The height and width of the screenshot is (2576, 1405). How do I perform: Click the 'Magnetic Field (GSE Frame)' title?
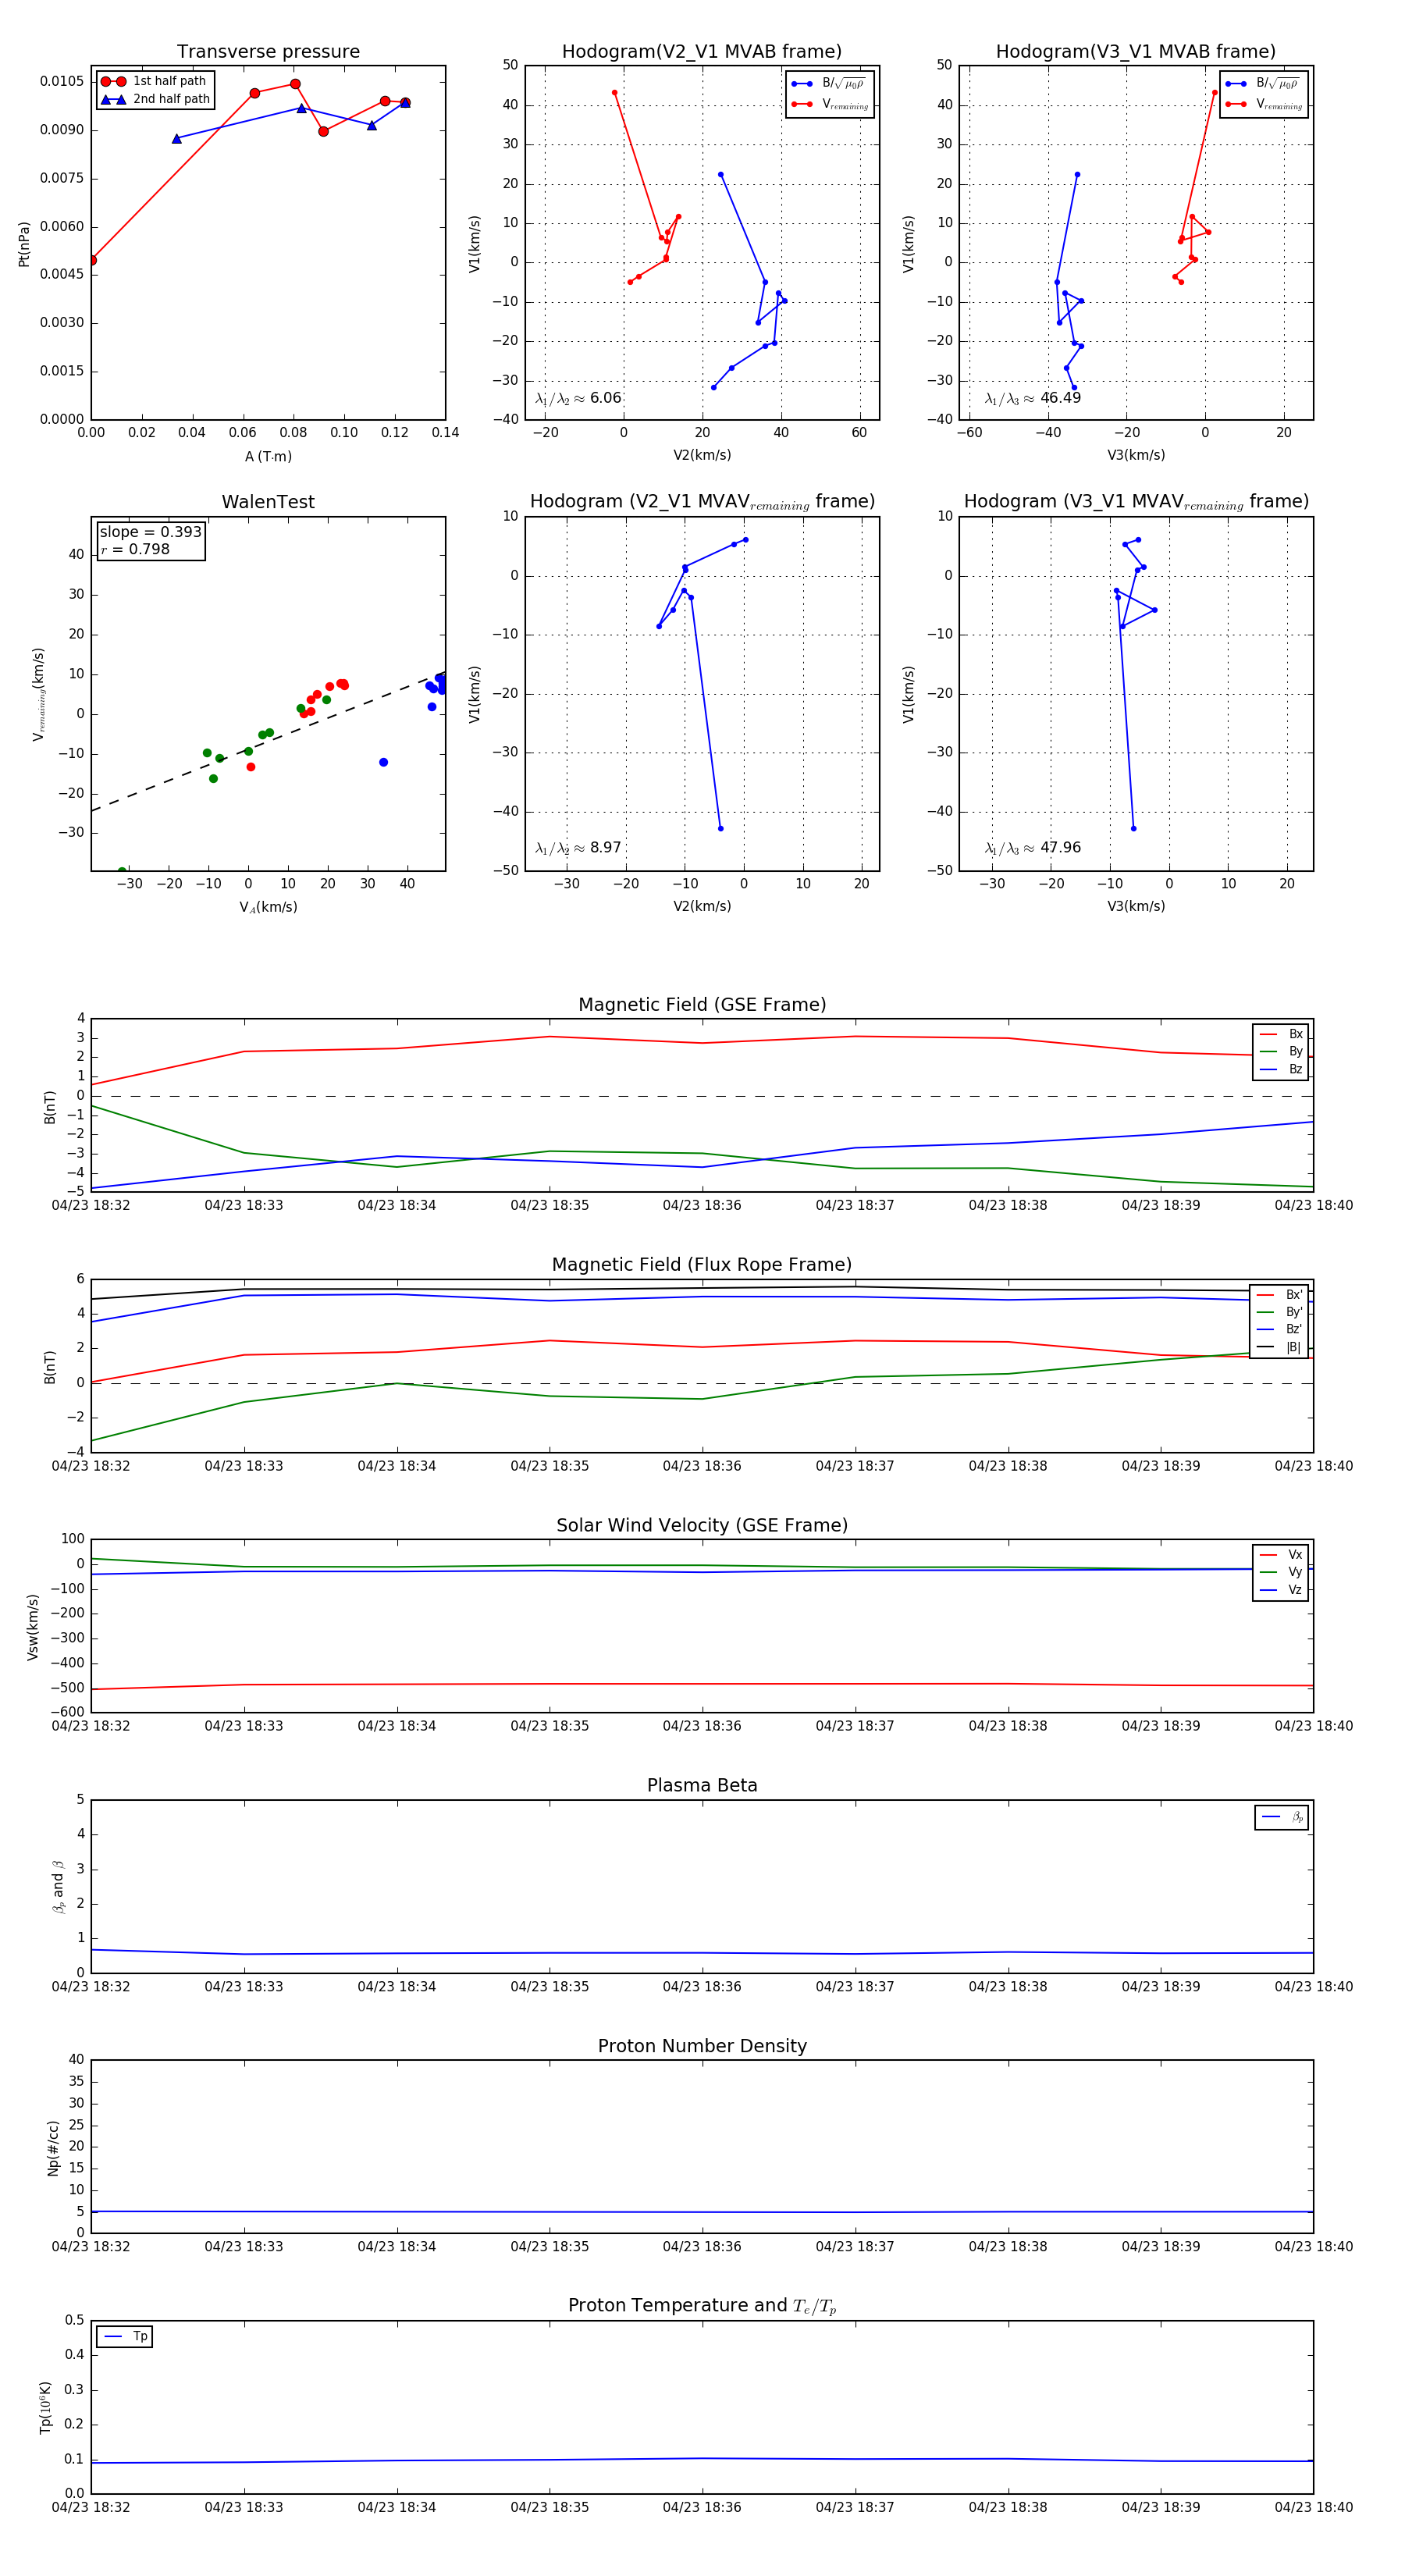(x=702, y=1005)
